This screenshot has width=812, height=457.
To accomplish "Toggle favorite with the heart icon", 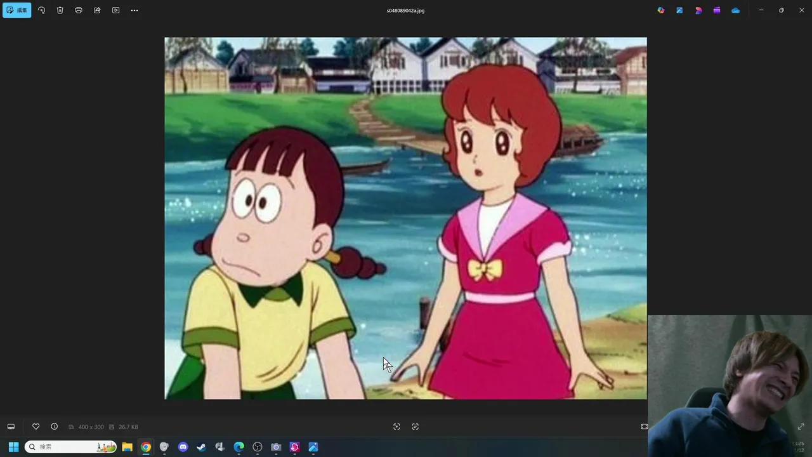I will pyautogui.click(x=36, y=427).
